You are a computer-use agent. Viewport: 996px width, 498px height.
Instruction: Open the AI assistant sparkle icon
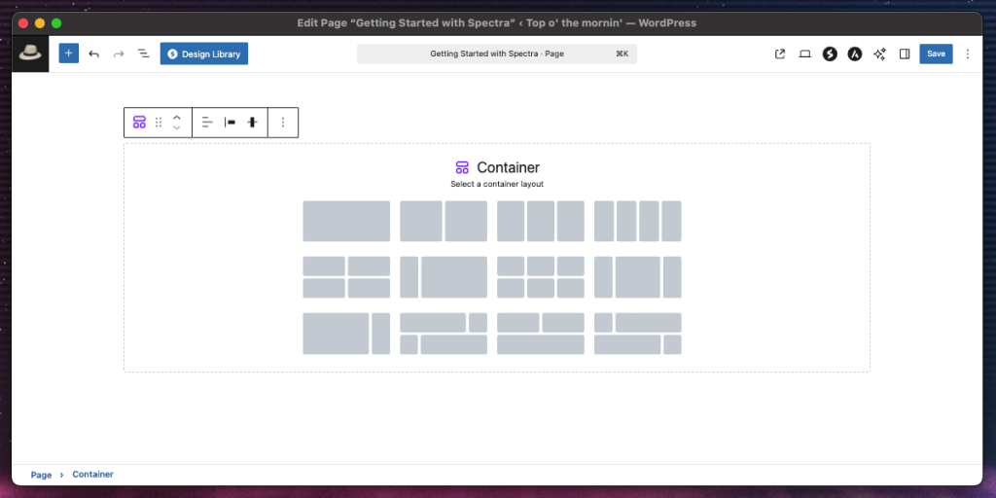pyautogui.click(x=879, y=54)
